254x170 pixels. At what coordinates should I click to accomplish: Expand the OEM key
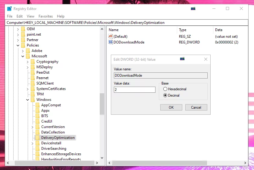pos(18,29)
